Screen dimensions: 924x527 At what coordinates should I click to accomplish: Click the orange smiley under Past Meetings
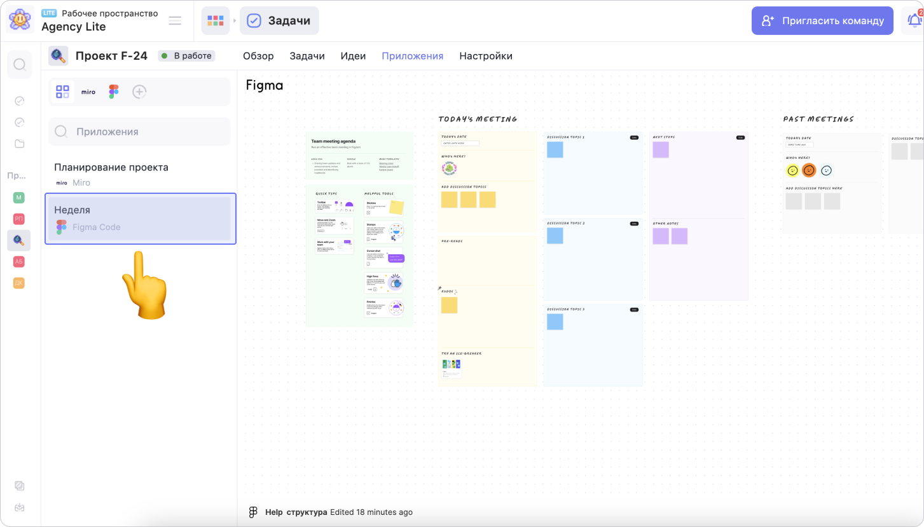809,170
